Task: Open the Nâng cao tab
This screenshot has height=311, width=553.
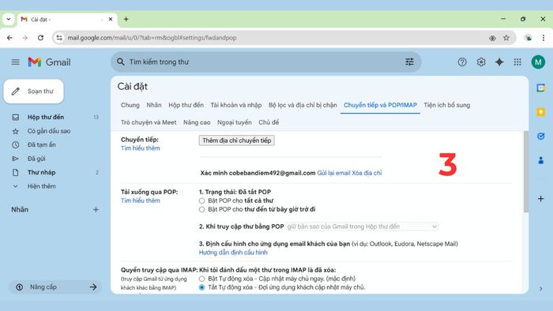Action: tap(197, 122)
